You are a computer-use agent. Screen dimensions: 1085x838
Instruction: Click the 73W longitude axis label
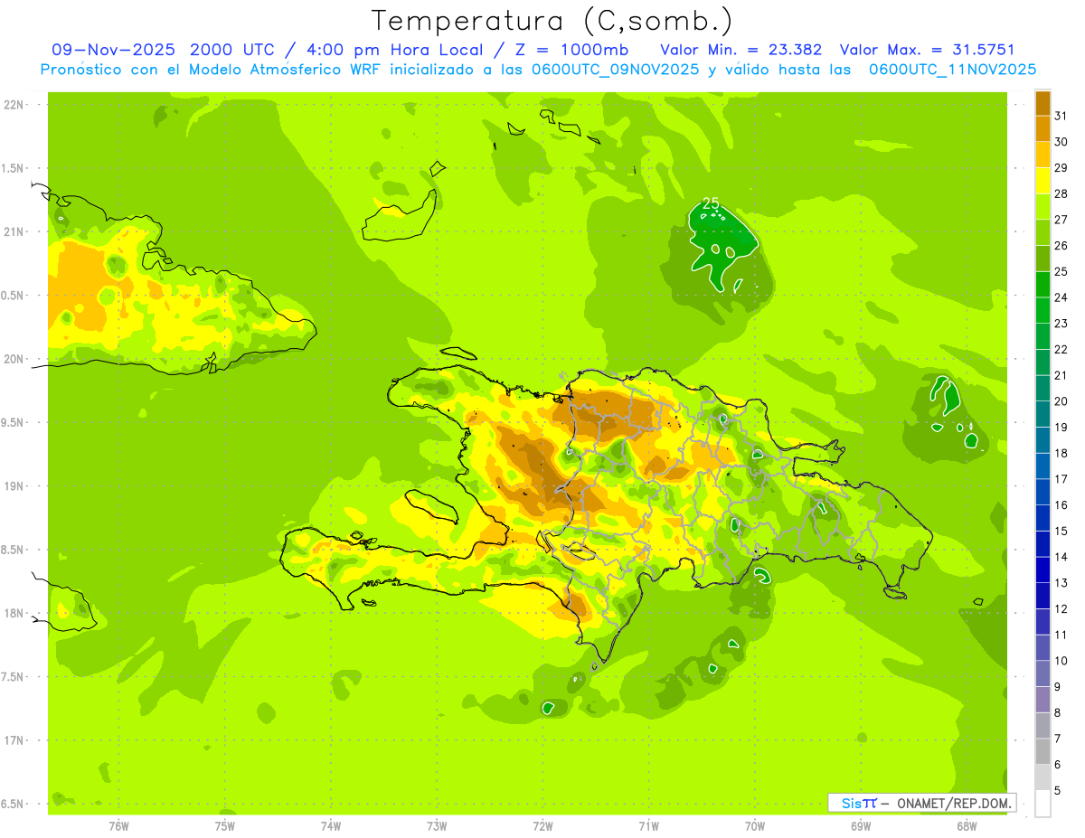click(437, 826)
